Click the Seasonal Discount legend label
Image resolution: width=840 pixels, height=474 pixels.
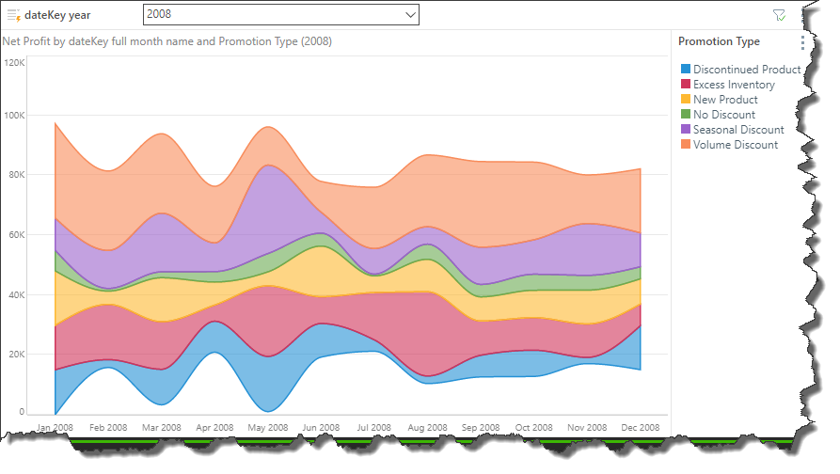pyautogui.click(x=738, y=130)
